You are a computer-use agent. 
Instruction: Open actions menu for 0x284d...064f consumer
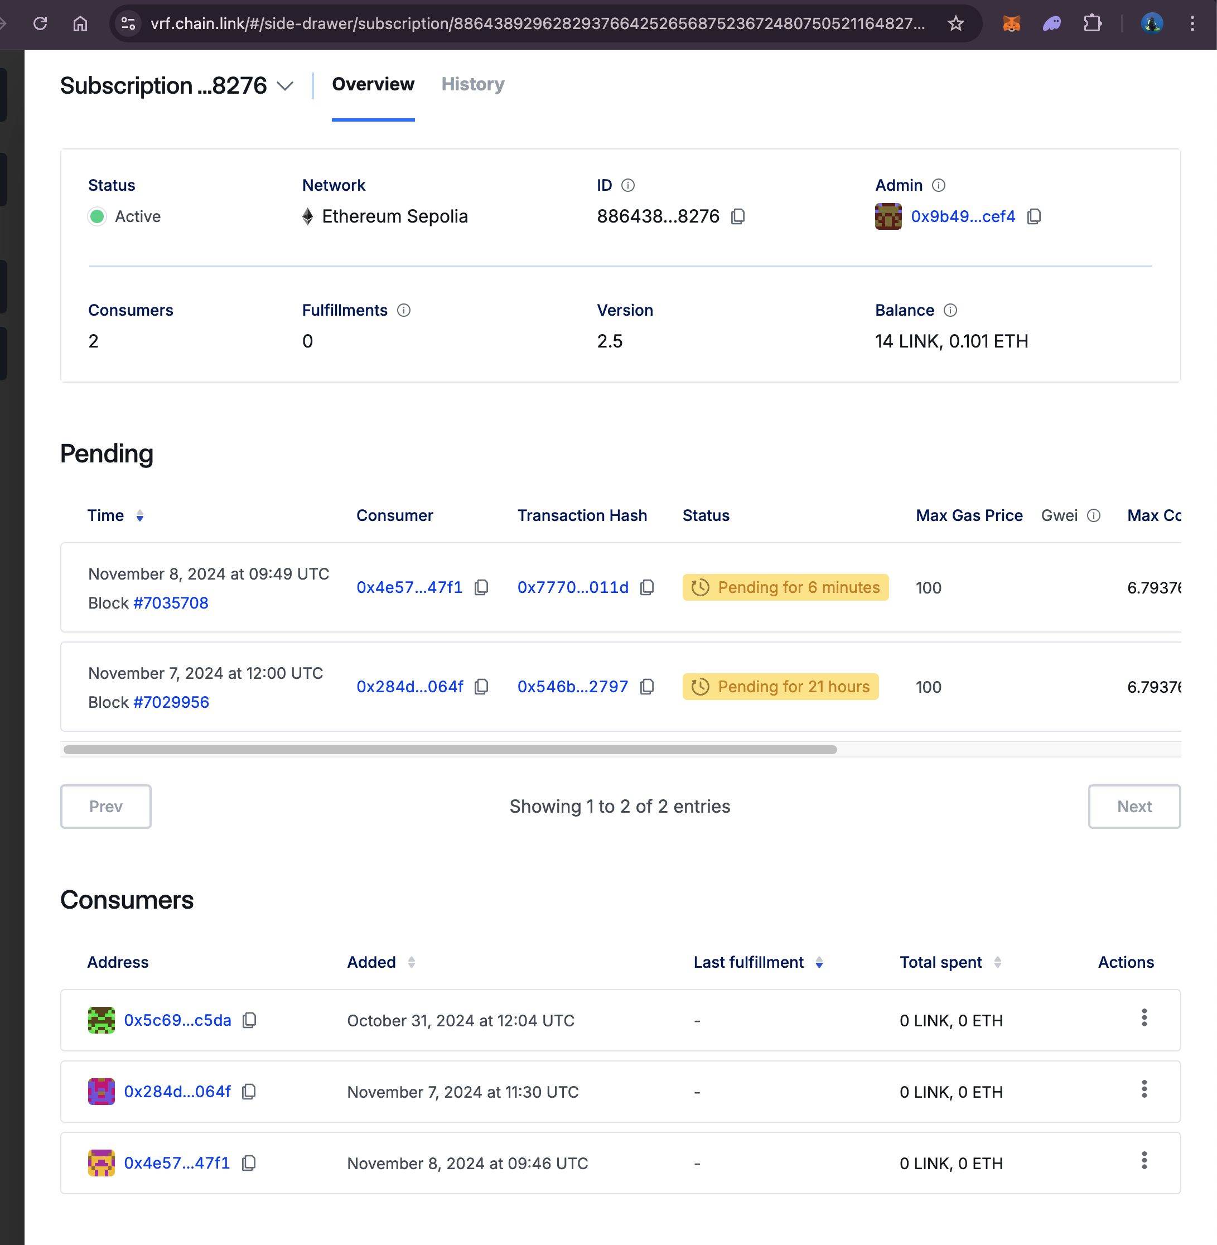pyautogui.click(x=1144, y=1090)
